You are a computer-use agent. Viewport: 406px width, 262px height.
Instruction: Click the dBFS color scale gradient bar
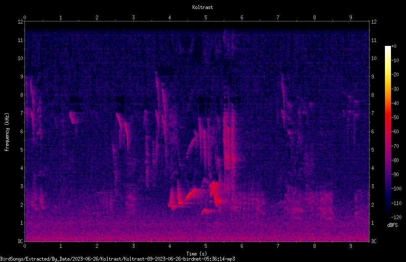pos(388,131)
